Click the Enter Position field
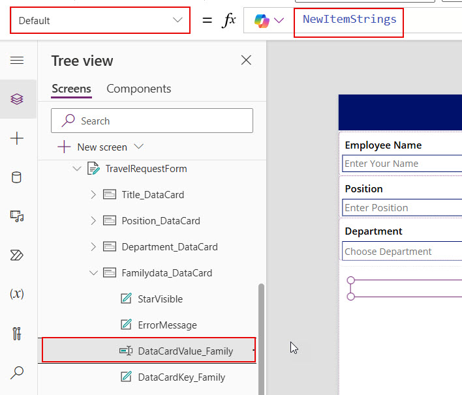The width and height of the screenshot is (462, 395). pyautogui.click(x=402, y=207)
